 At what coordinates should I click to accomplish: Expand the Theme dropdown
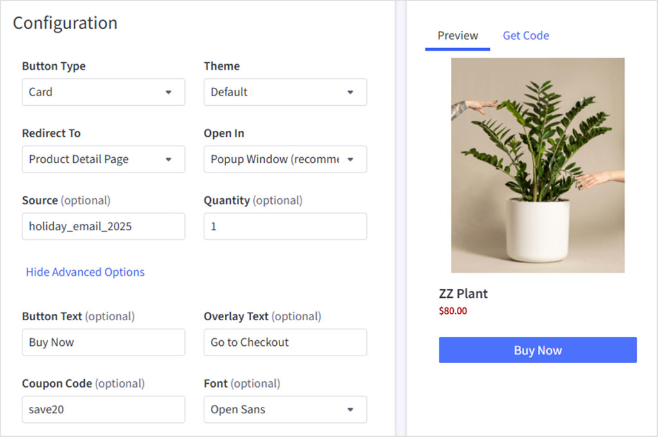point(285,92)
